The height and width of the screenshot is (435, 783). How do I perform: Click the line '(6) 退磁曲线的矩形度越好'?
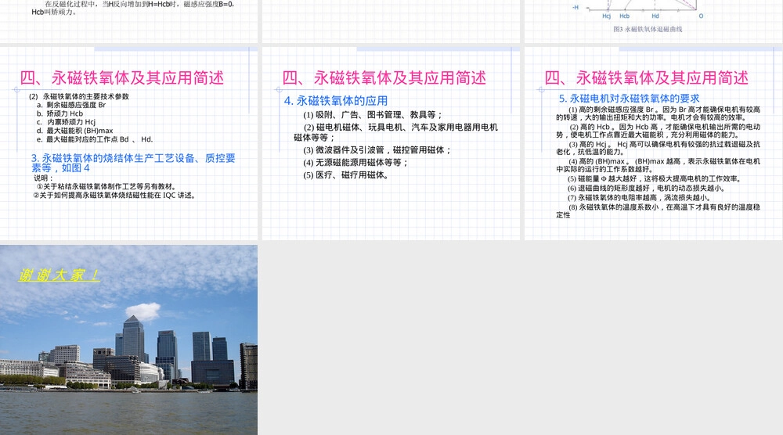coord(646,188)
